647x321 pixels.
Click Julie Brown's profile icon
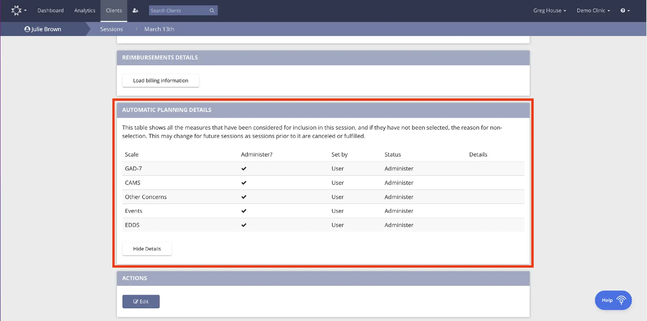pos(27,29)
